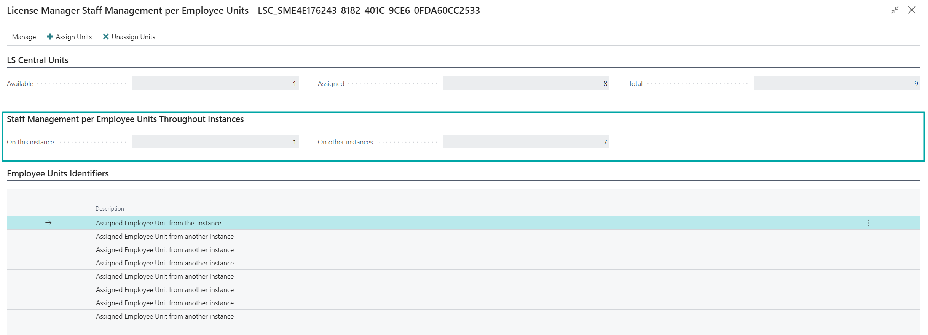
Task: Click the Assign Units action
Action: (x=69, y=37)
